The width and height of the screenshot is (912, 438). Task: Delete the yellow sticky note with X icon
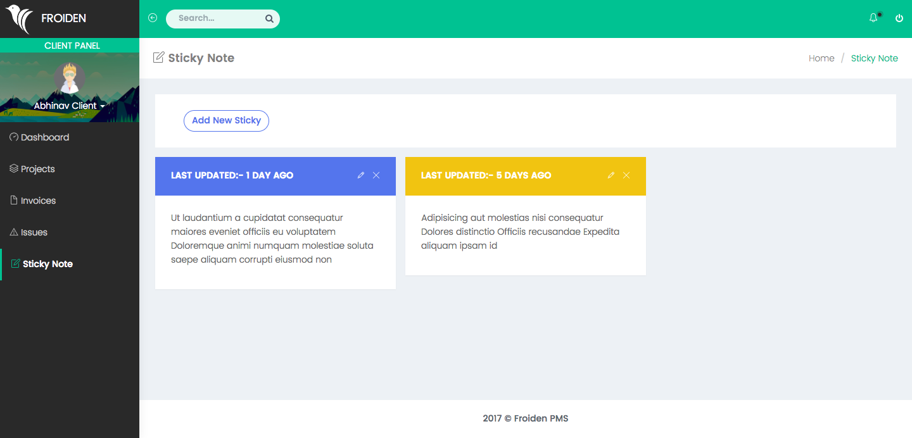tap(626, 175)
